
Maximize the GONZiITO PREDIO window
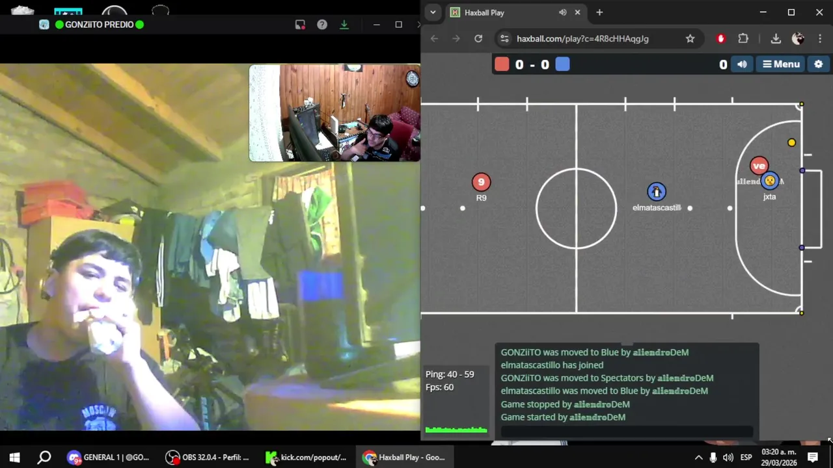[x=398, y=25]
